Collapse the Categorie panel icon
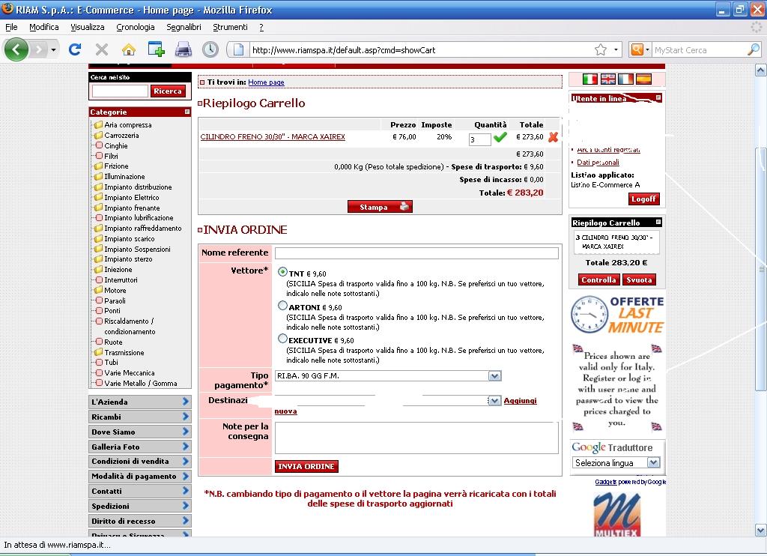Screen dimensions: 767x556 (187, 112)
